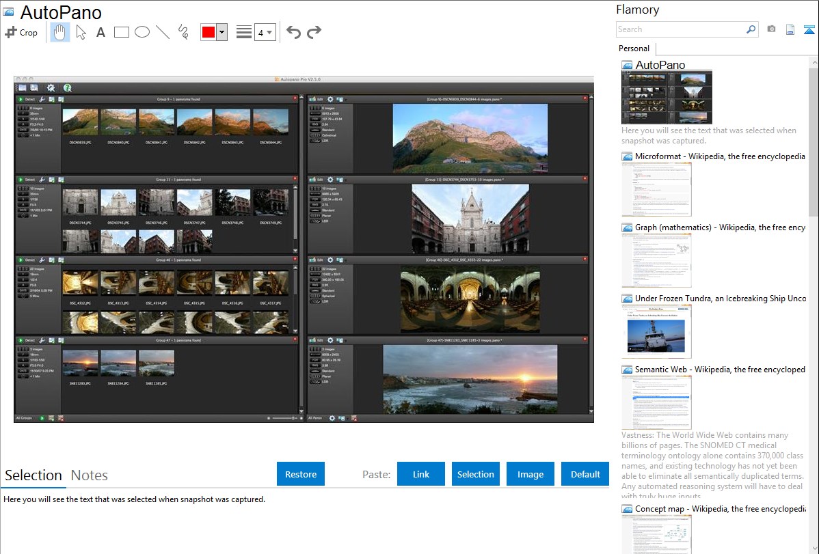Viewport: 819px width, 554px height.
Task: Click the Microformat snapshot thumbnail
Action: click(x=656, y=189)
